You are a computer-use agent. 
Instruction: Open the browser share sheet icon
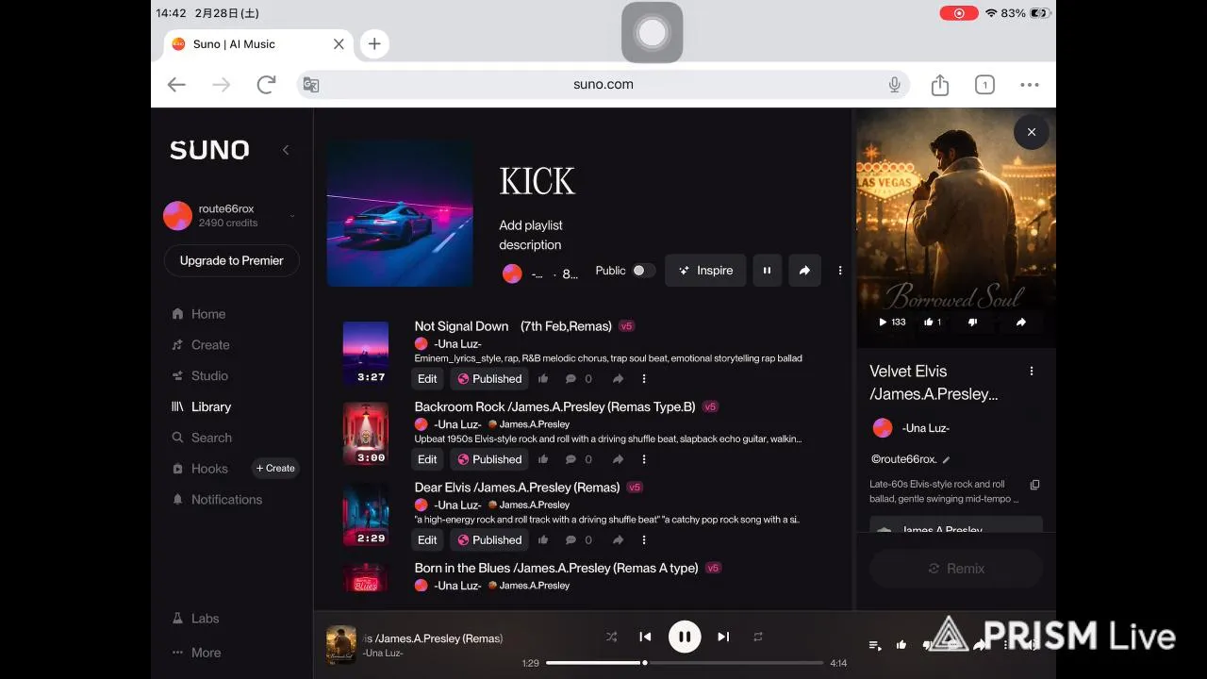click(940, 85)
